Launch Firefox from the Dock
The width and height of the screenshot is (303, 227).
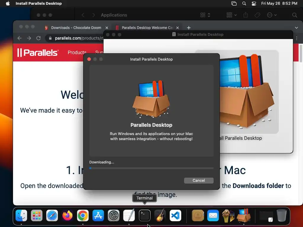click(x=67, y=215)
